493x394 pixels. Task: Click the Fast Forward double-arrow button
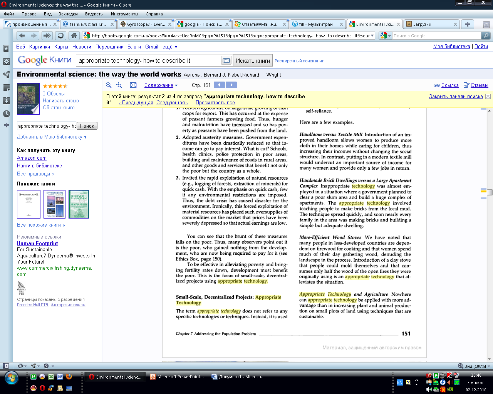[x=47, y=35]
